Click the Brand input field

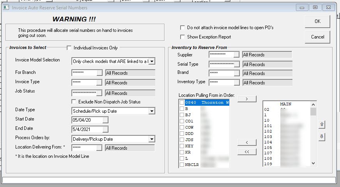pos(221,73)
